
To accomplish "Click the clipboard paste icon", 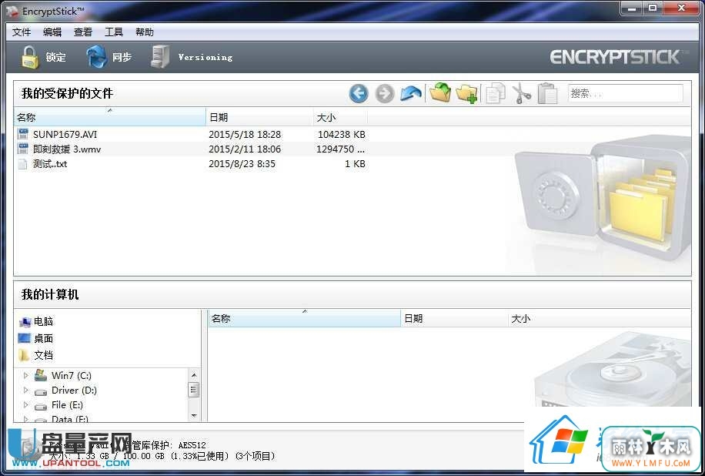I will point(547,93).
